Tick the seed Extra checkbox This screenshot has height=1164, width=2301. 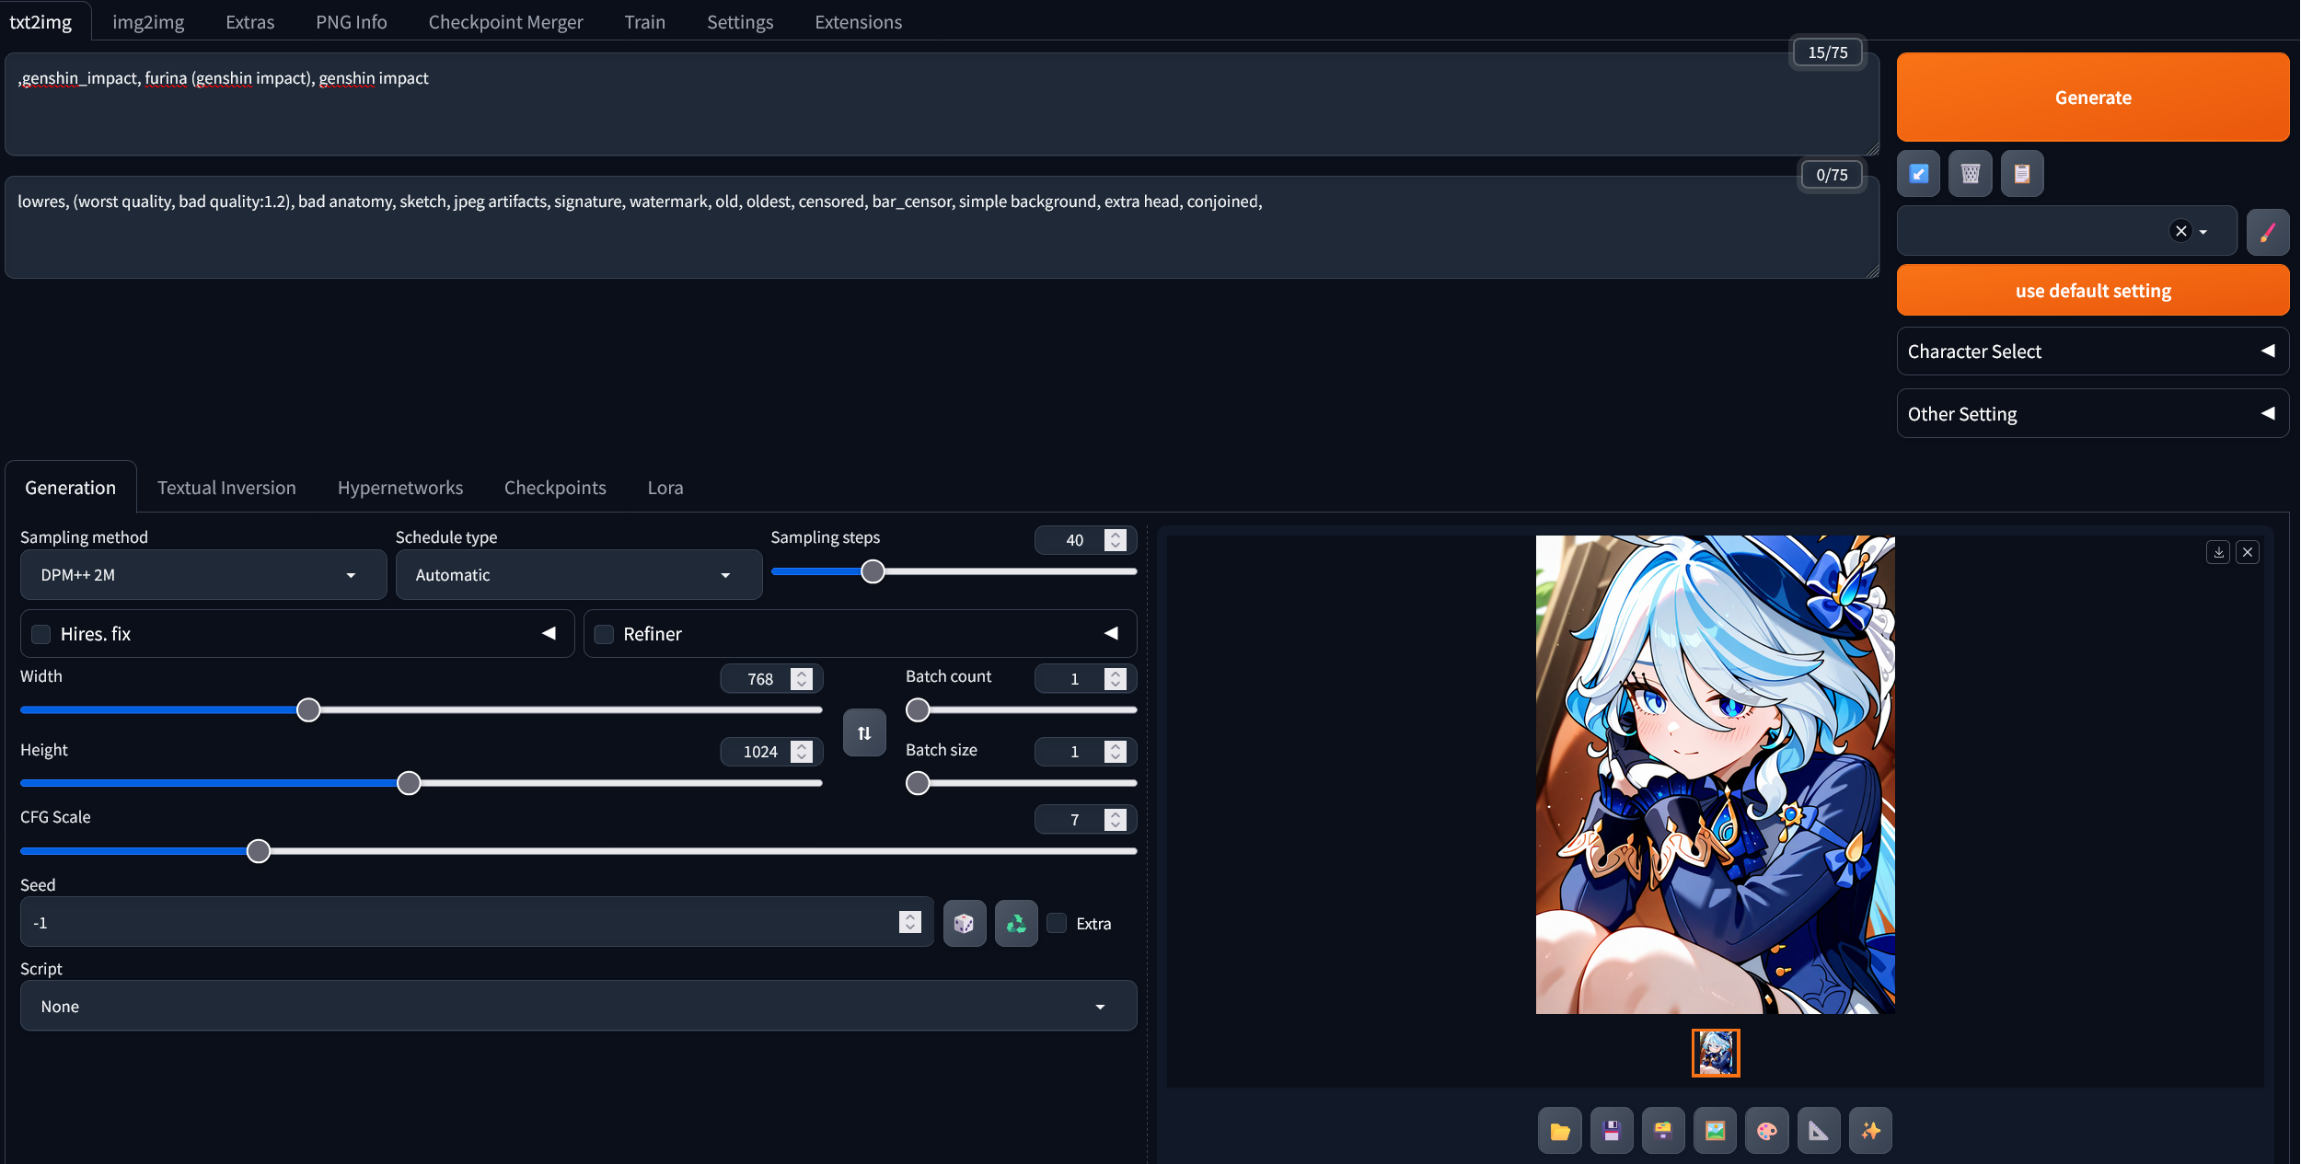coord(1058,923)
